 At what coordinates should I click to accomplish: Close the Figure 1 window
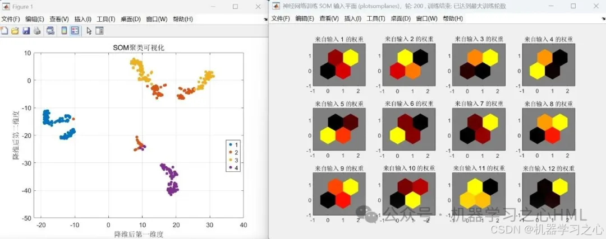click(258, 7)
